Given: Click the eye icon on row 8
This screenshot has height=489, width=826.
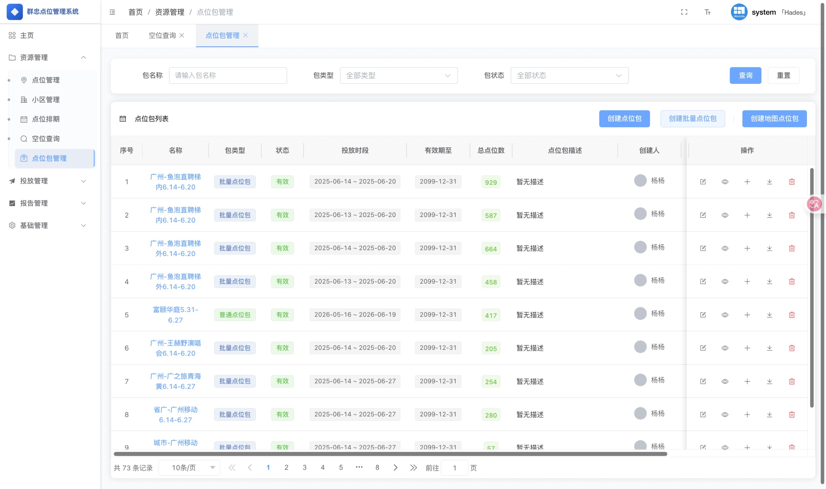Looking at the screenshot, I should coord(725,414).
